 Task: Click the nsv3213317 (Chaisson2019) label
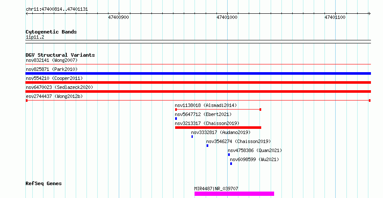tap(207, 123)
